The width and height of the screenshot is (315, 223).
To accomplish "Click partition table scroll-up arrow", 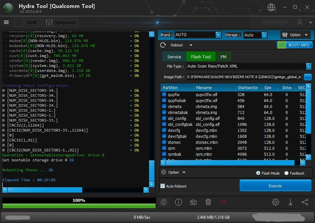I will [308, 86].
